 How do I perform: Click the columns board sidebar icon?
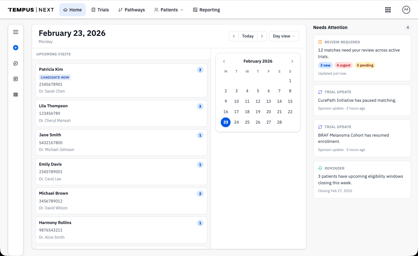[16, 95]
